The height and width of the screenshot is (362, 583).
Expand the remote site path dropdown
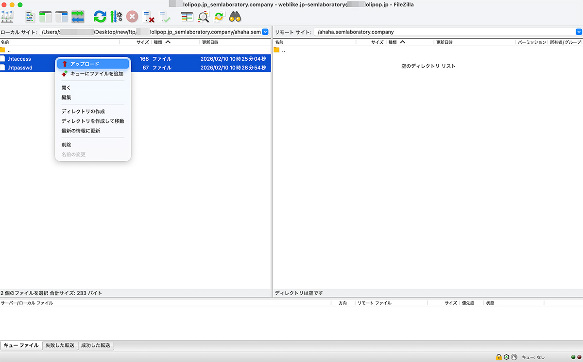(x=579, y=32)
